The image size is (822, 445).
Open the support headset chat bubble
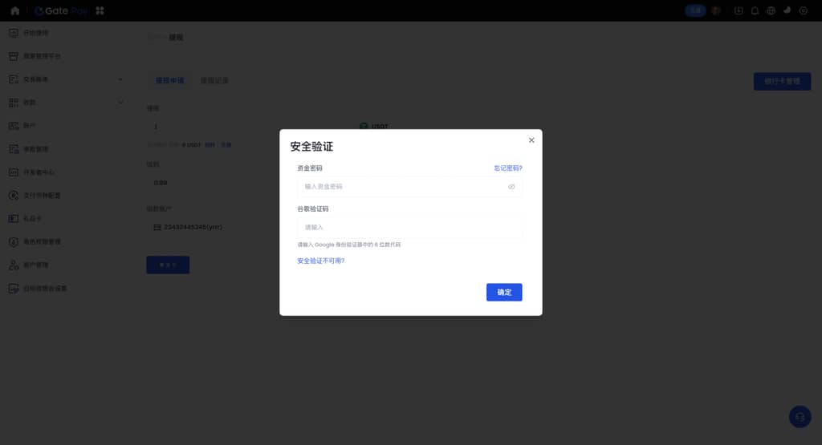(800, 417)
